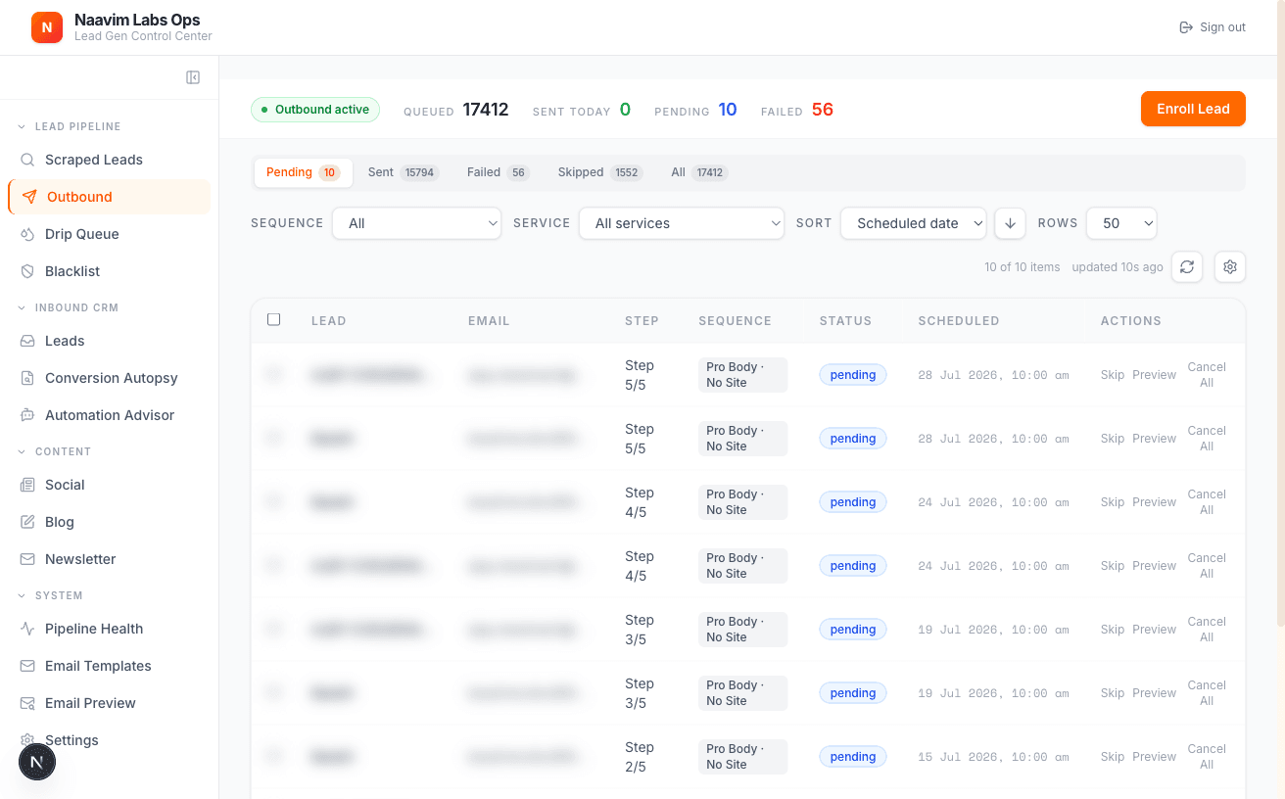Click the "updated 10s ago" text
The image size is (1285, 799).
point(1118,267)
